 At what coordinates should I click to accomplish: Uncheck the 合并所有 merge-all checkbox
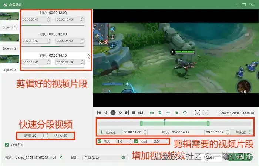tap(7, 145)
